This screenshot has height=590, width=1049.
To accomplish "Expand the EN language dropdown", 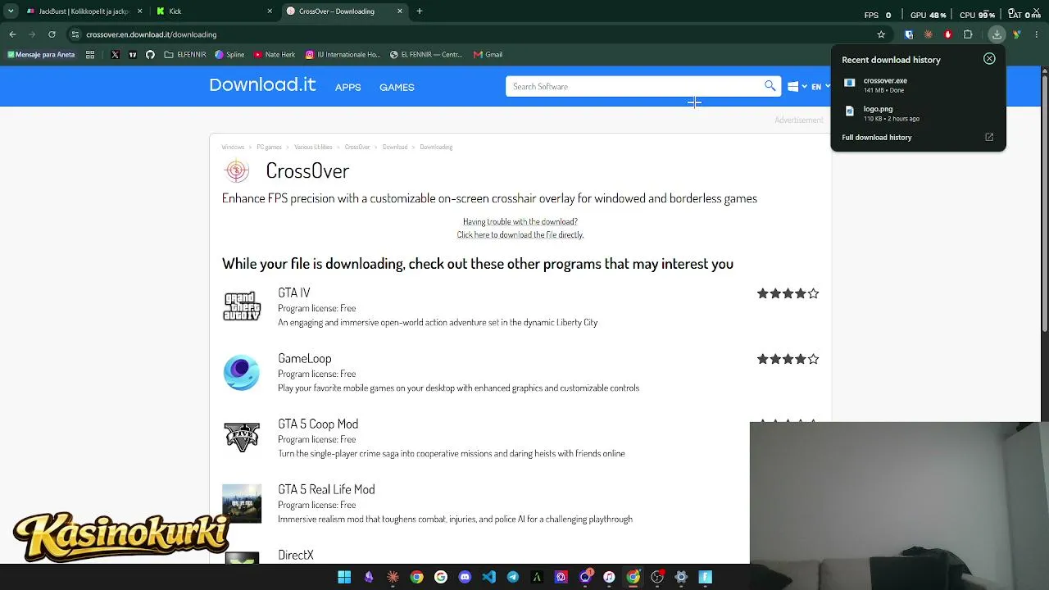I will 820,86.
